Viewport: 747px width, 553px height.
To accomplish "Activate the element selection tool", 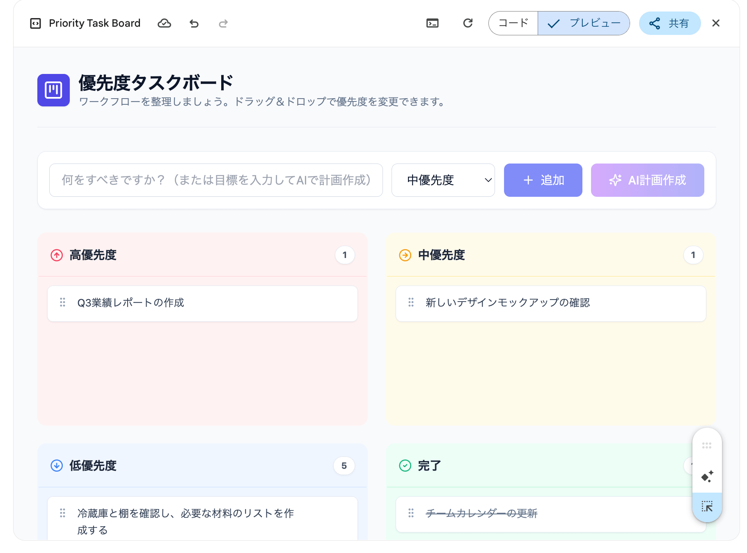I will pos(707,507).
